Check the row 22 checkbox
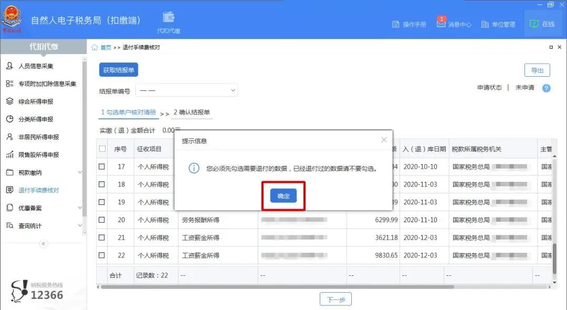Image resolution: width=567 pixels, height=310 pixels. (102, 255)
